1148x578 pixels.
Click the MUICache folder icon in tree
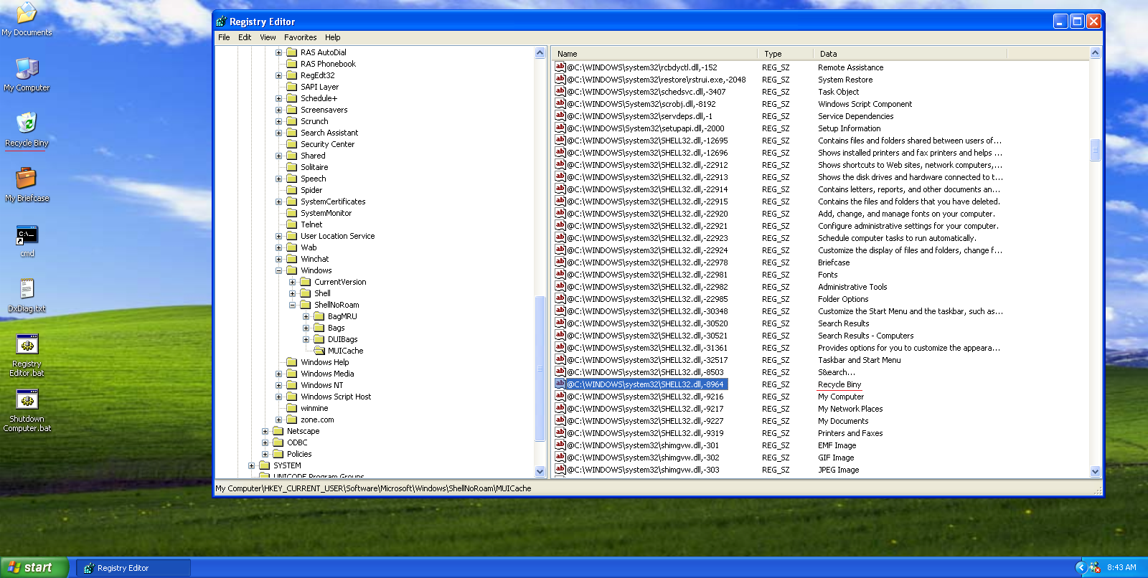[x=319, y=351]
